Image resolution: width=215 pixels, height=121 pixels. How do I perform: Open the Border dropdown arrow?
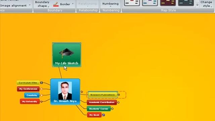point(73,4)
